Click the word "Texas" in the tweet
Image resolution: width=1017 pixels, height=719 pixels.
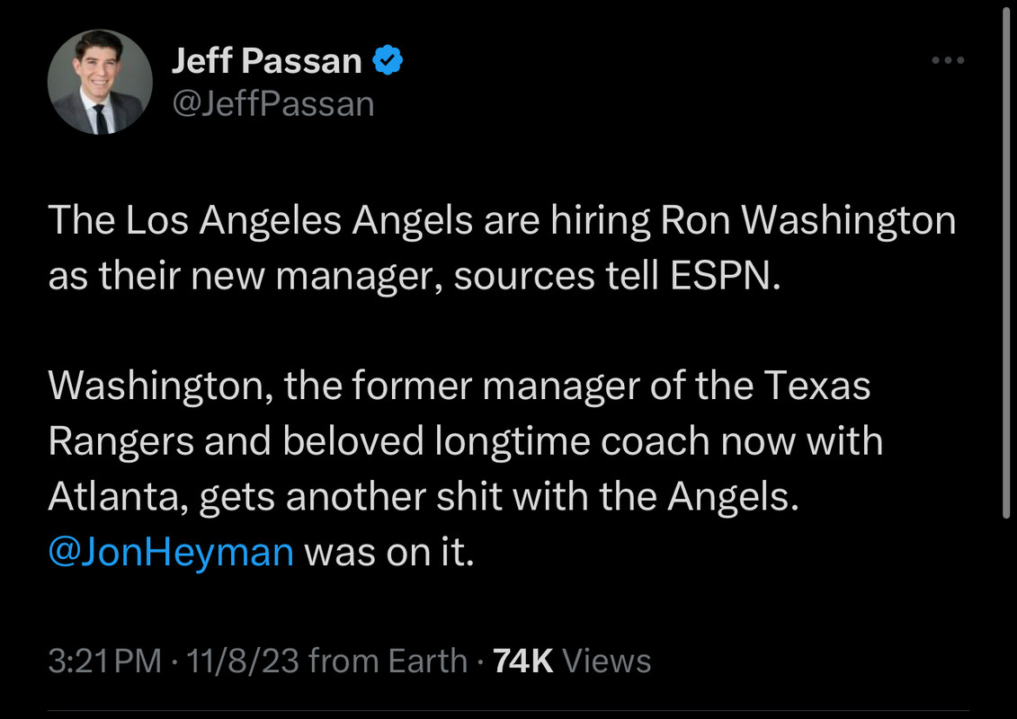(818, 386)
